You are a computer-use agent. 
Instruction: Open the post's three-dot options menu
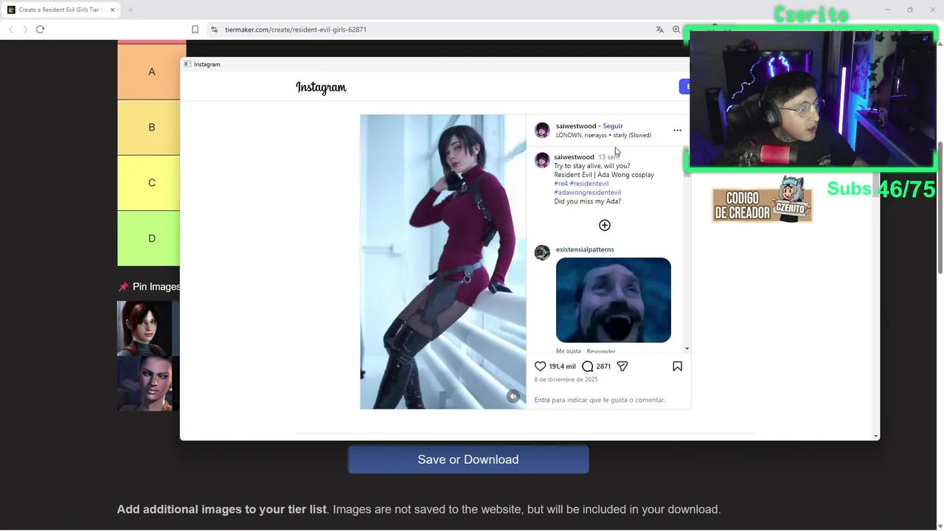(x=677, y=131)
